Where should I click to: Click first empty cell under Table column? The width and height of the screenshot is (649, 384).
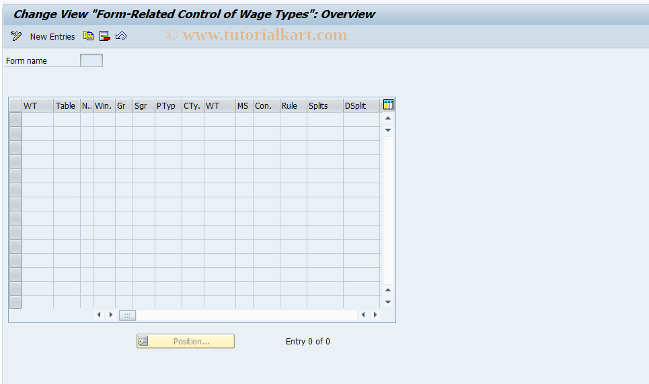67,119
